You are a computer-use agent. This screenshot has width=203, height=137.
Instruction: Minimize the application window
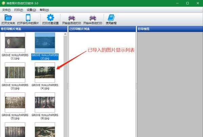177,3
